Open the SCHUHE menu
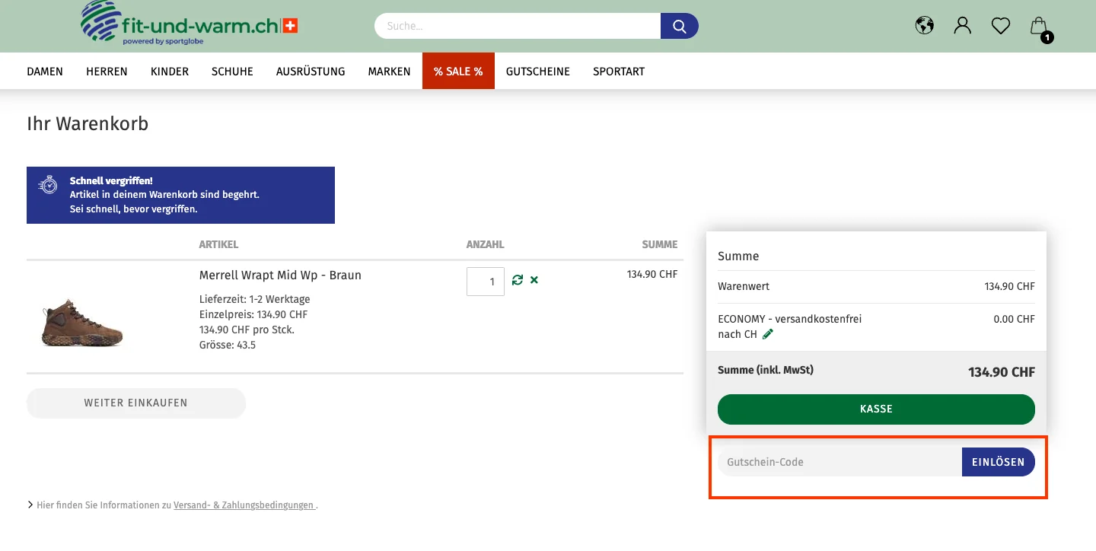 pyautogui.click(x=232, y=72)
